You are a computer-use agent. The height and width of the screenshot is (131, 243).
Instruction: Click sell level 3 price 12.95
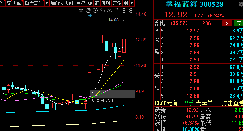point(193,45)
